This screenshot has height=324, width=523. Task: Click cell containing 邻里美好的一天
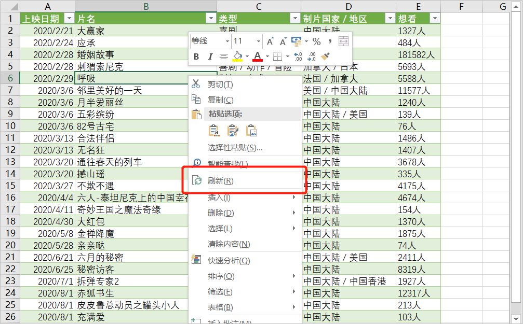click(x=146, y=90)
